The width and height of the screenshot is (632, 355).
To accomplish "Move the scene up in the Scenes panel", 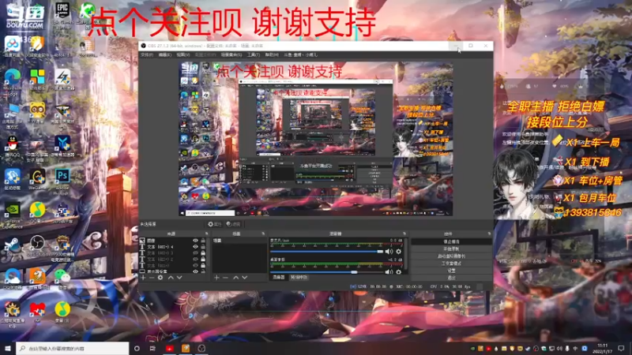I will pyautogui.click(x=235, y=278).
